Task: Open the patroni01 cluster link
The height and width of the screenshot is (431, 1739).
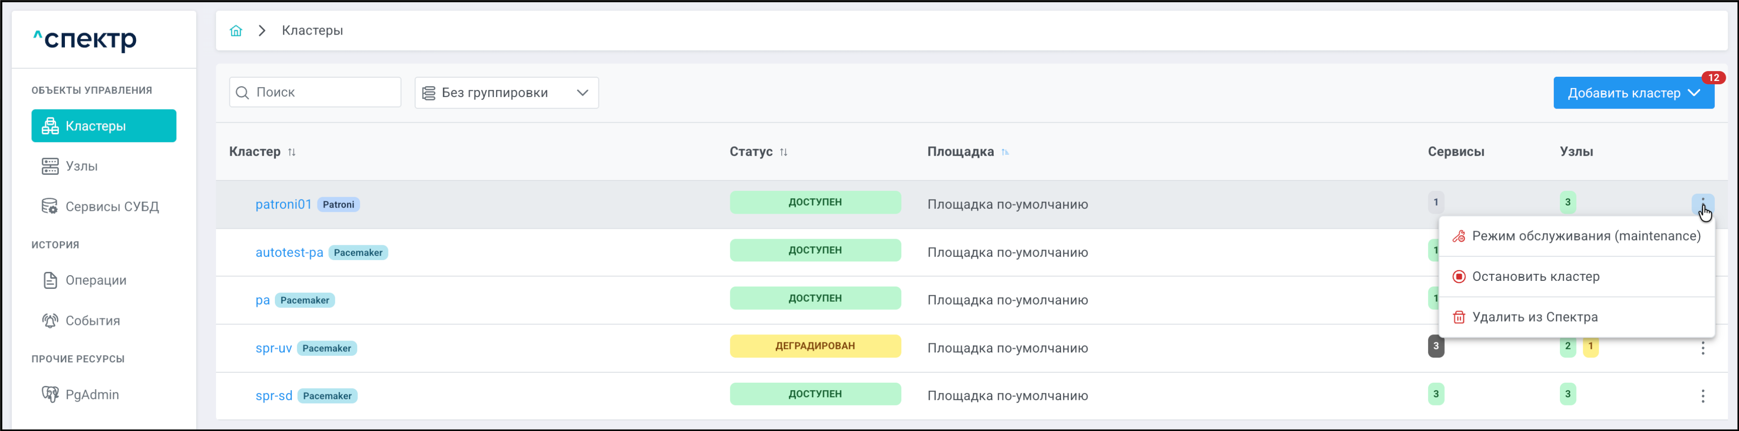Action: tap(283, 205)
